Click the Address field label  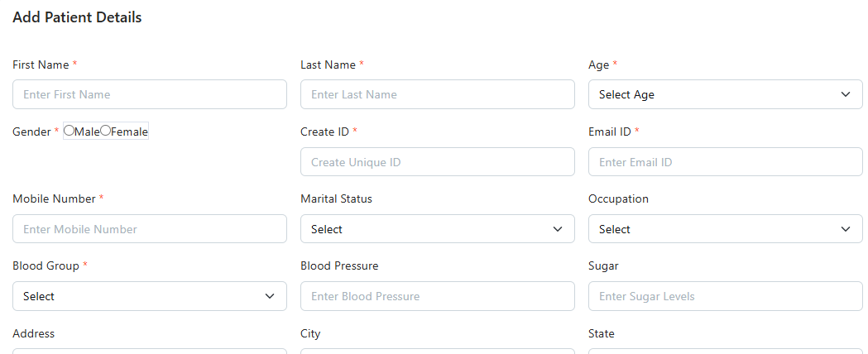point(34,333)
